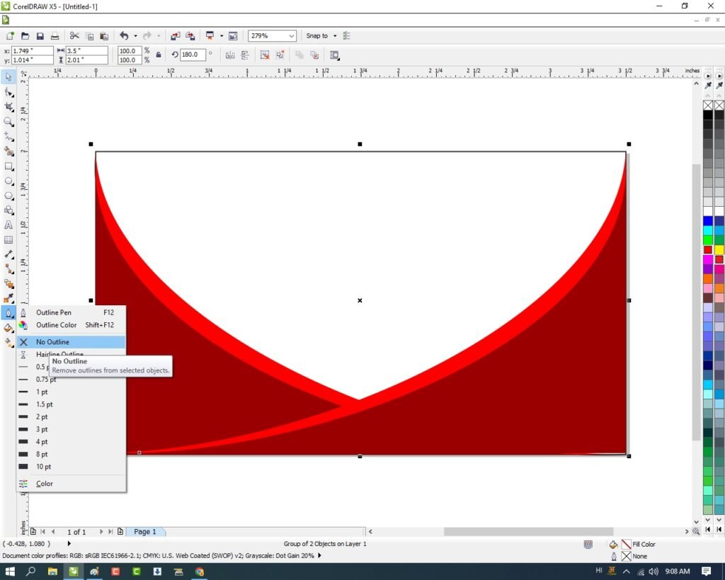Select the Crop tool
Image resolution: width=725 pixels, height=580 pixels.
point(8,107)
